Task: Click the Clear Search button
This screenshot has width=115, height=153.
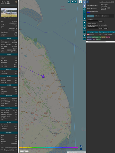Action: tap(92, 23)
